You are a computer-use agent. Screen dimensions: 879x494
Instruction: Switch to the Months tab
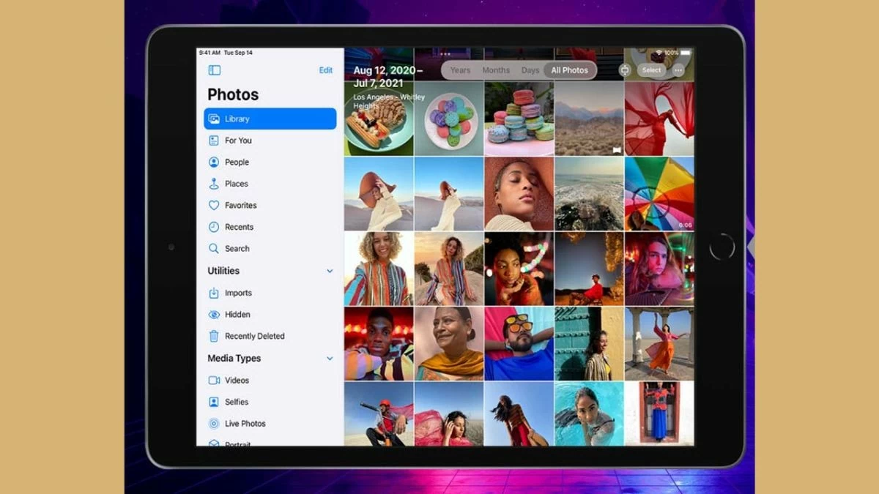point(496,70)
